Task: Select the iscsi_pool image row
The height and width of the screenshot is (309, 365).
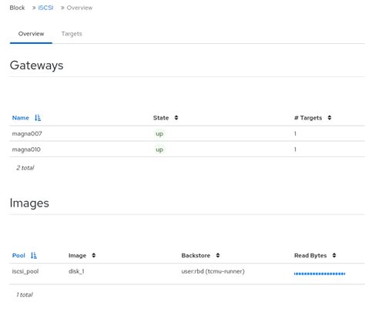Action: (x=187, y=274)
